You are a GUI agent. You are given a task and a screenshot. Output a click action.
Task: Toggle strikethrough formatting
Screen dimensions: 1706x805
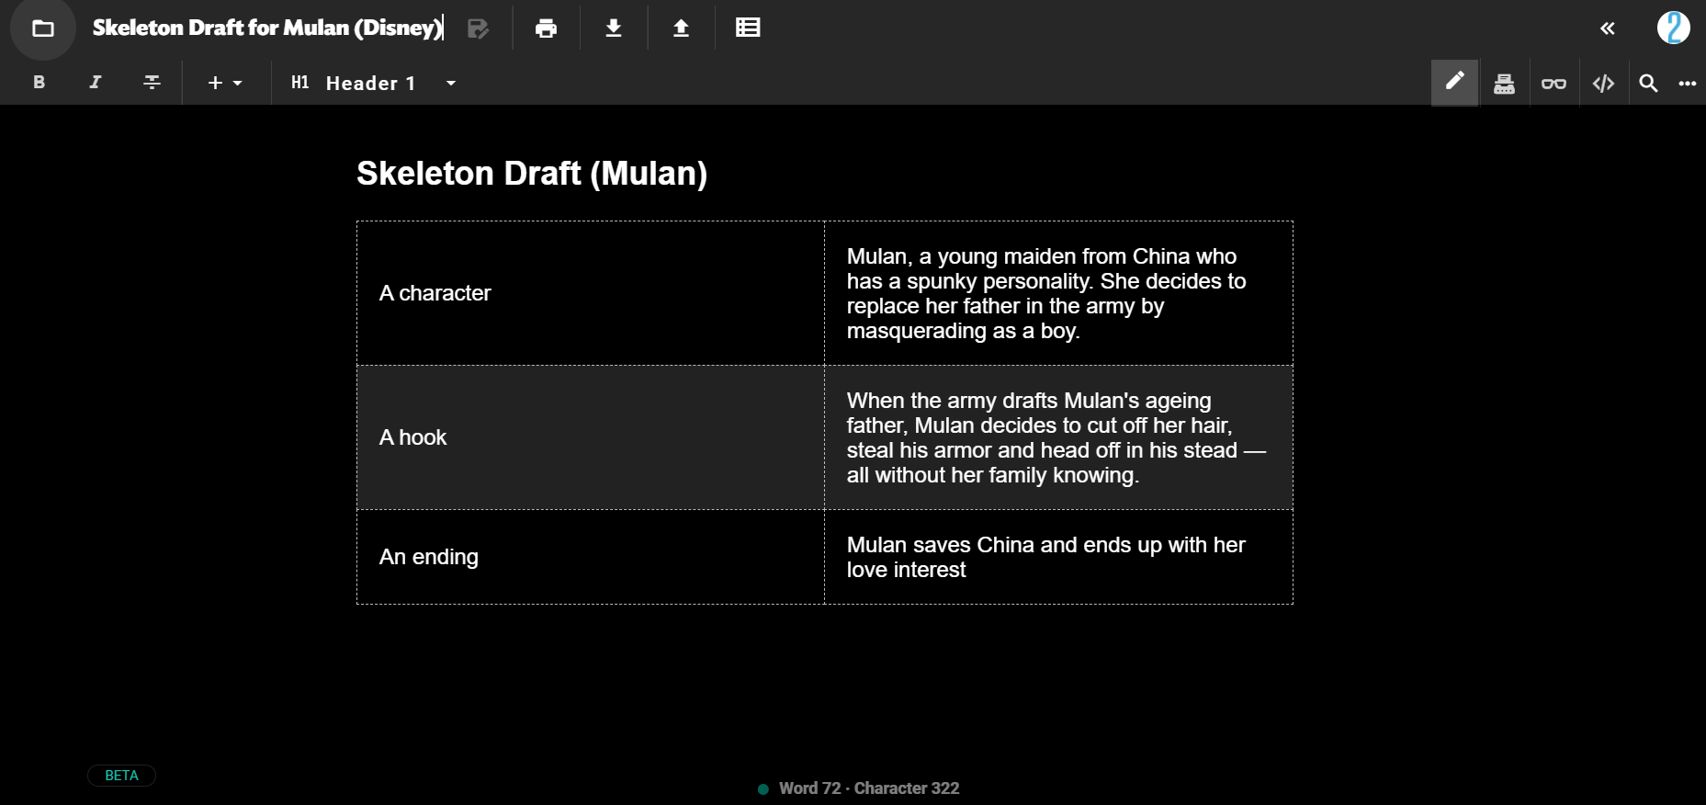click(x=153, y=83)
